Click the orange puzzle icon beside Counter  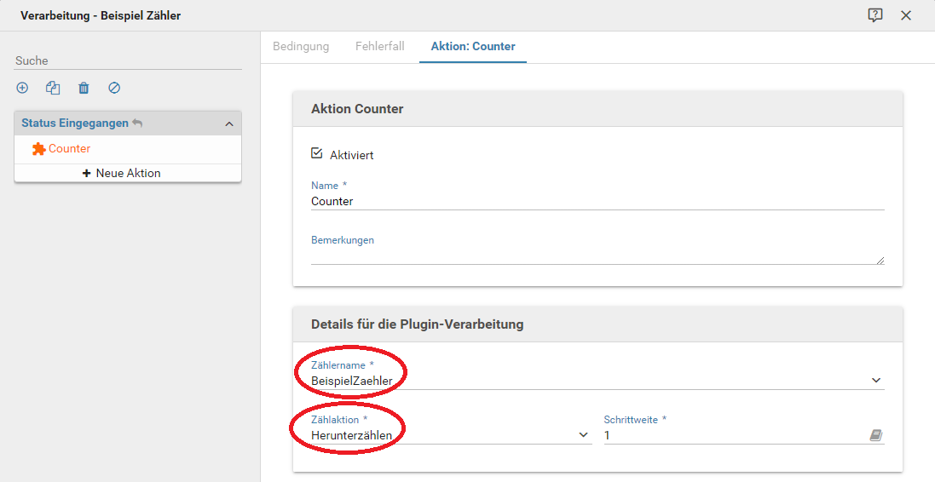point(38,149)
